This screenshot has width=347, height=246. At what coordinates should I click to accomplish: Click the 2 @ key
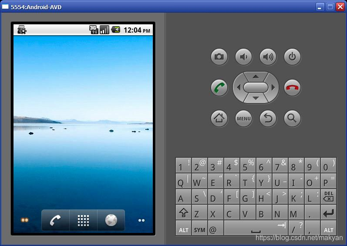[x=199, y=165]
